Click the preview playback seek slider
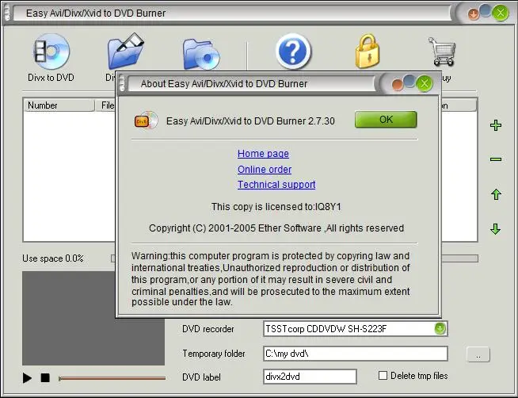 (112, 378)
